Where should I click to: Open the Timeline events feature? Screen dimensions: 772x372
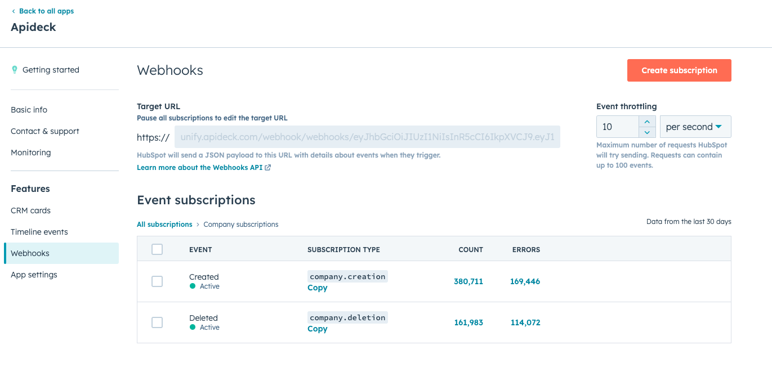tap(39, 232)
